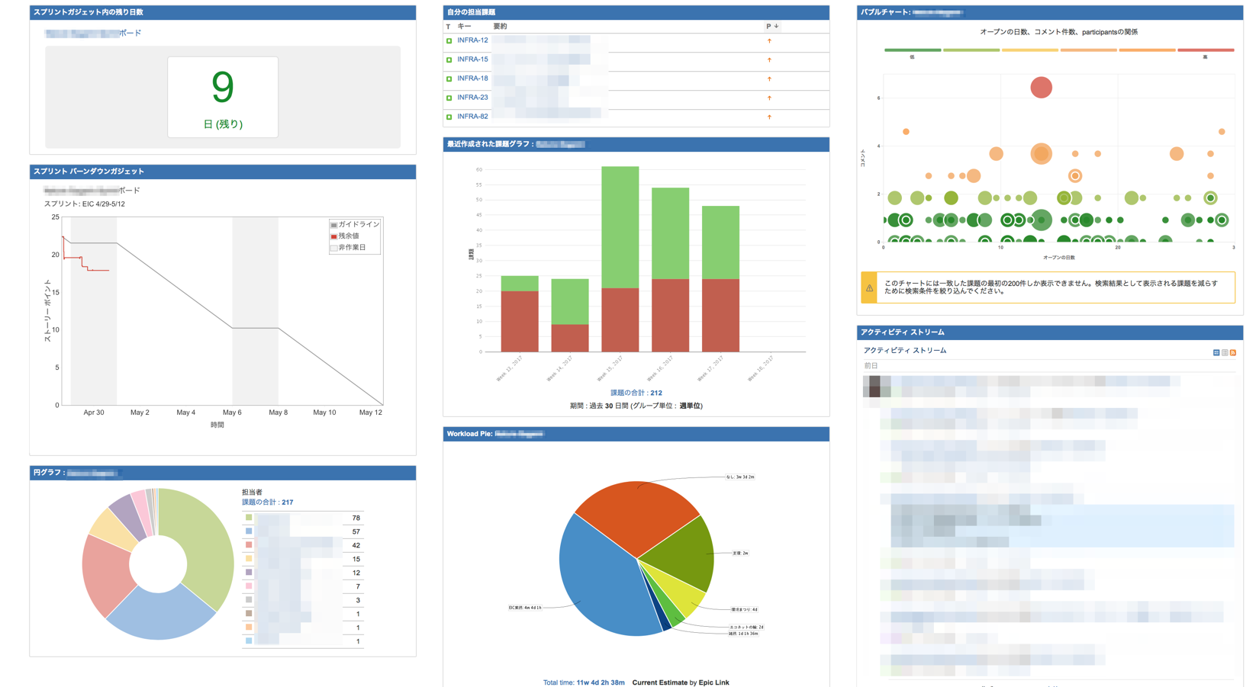Open issue INFRA-82 link
Image resolution: width=1256 pixels, height=687 pixels.
472,117
